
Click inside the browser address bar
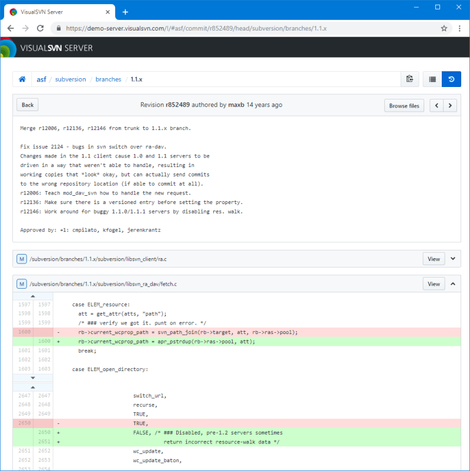(x=235, y=28)
